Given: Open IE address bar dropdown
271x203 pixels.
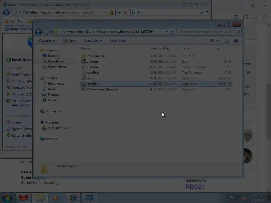Looking at the screenshot, I should pos(106,12).
